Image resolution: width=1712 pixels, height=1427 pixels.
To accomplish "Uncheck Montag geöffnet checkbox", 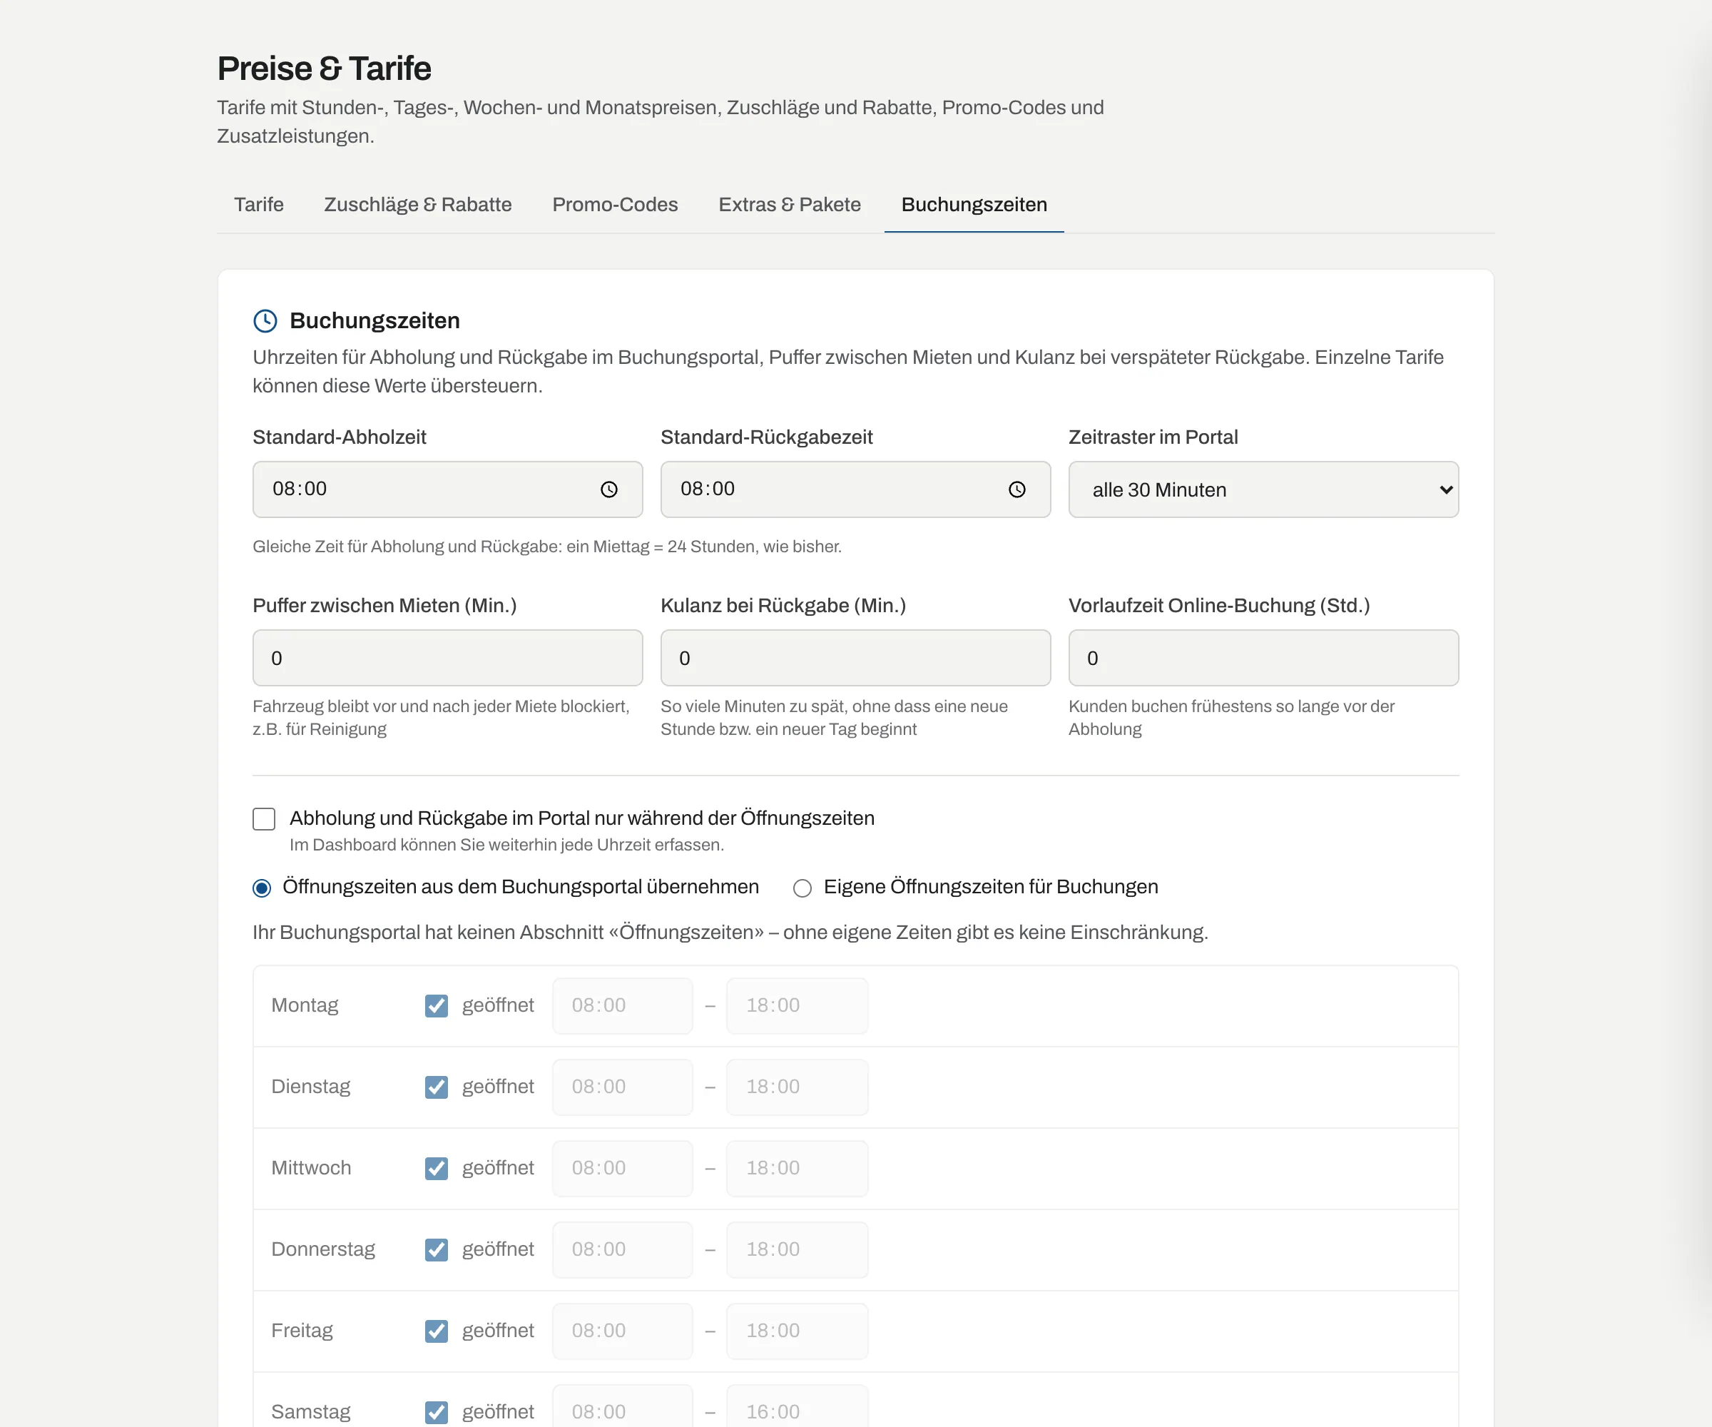I will tap(436, 1005).
